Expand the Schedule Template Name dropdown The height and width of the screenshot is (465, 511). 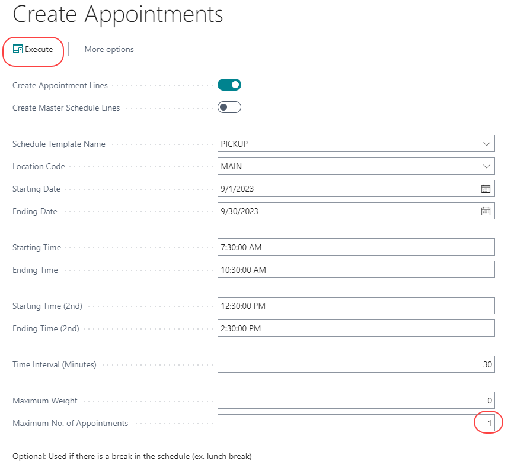point(487,144)
